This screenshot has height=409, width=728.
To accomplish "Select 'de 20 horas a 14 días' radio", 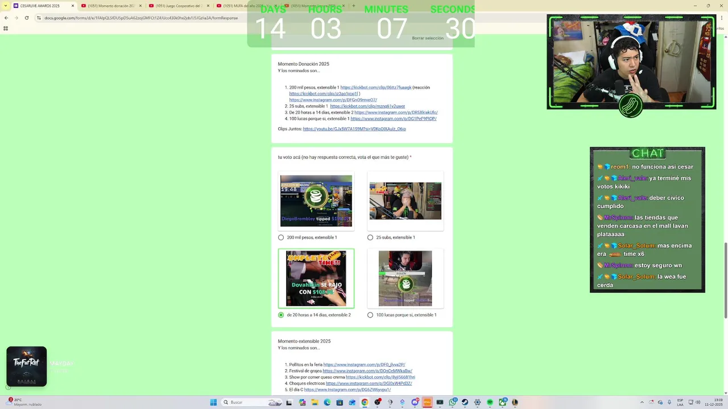I will tap(281, 315).
